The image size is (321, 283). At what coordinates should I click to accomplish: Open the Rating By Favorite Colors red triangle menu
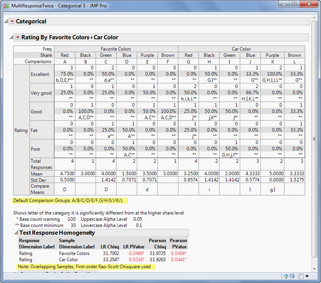tap(18, 37)
